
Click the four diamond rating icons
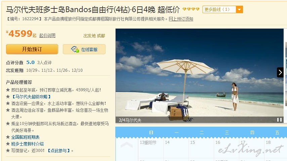pyautogui.click(x=191, y=9)
